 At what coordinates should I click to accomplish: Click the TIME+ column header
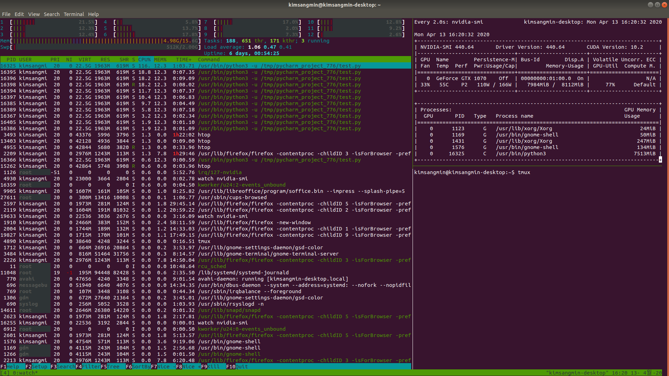[184, 60]
